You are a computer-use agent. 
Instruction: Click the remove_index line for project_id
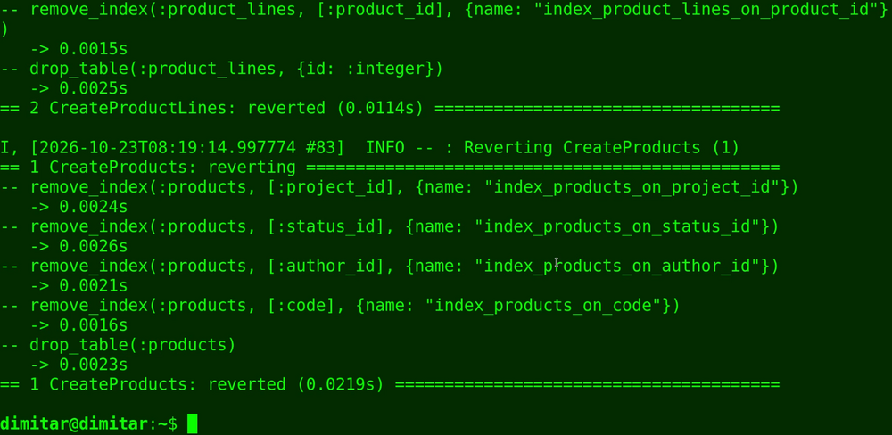point(400,187)
